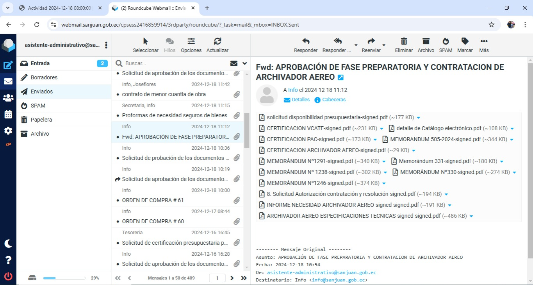The height and width of the screenshot is (285, 533).
Task: Click the Archivo archive toolbar icon
Action: [x=426, y=41]
